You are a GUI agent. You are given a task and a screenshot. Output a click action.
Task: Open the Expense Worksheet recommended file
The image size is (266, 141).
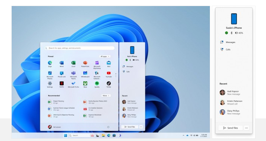(x=92, y=116)
